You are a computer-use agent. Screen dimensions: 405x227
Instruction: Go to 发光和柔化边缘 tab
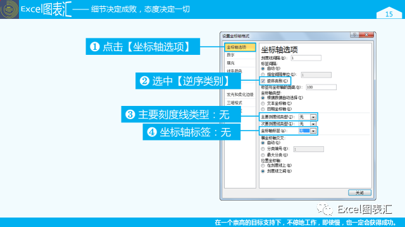coord(240,95)
